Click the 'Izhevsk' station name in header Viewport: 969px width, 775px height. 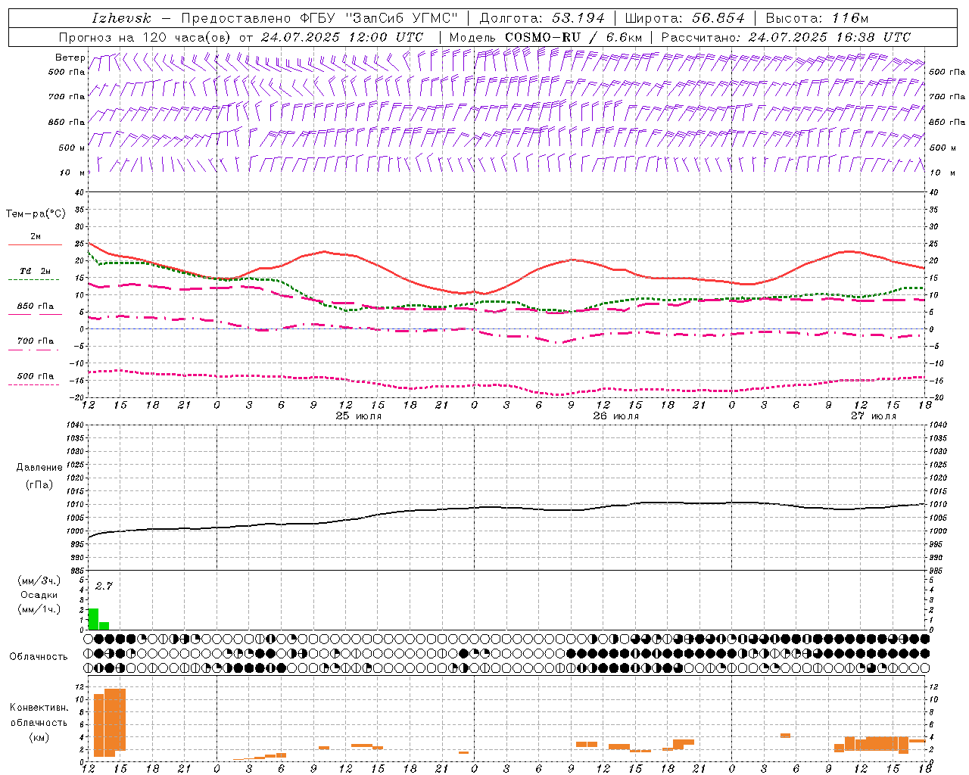tap(122, 18)
